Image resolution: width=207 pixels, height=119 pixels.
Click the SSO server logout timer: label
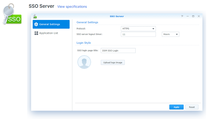[x=89, y=34]
